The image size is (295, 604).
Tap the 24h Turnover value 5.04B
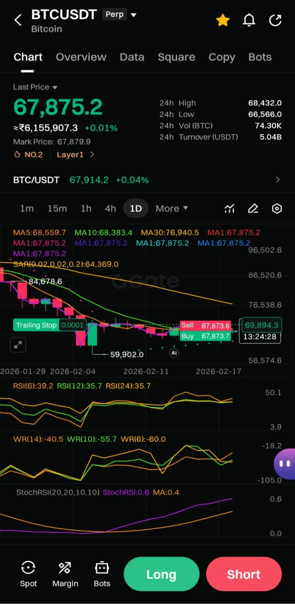click(271, 137)
